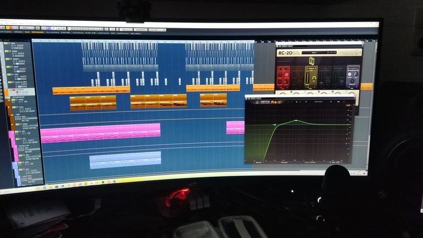The width and height of the screenshot is (423, 238).
Task: Open Help menu in Pro-Q 3
Action: coord(339,102)
